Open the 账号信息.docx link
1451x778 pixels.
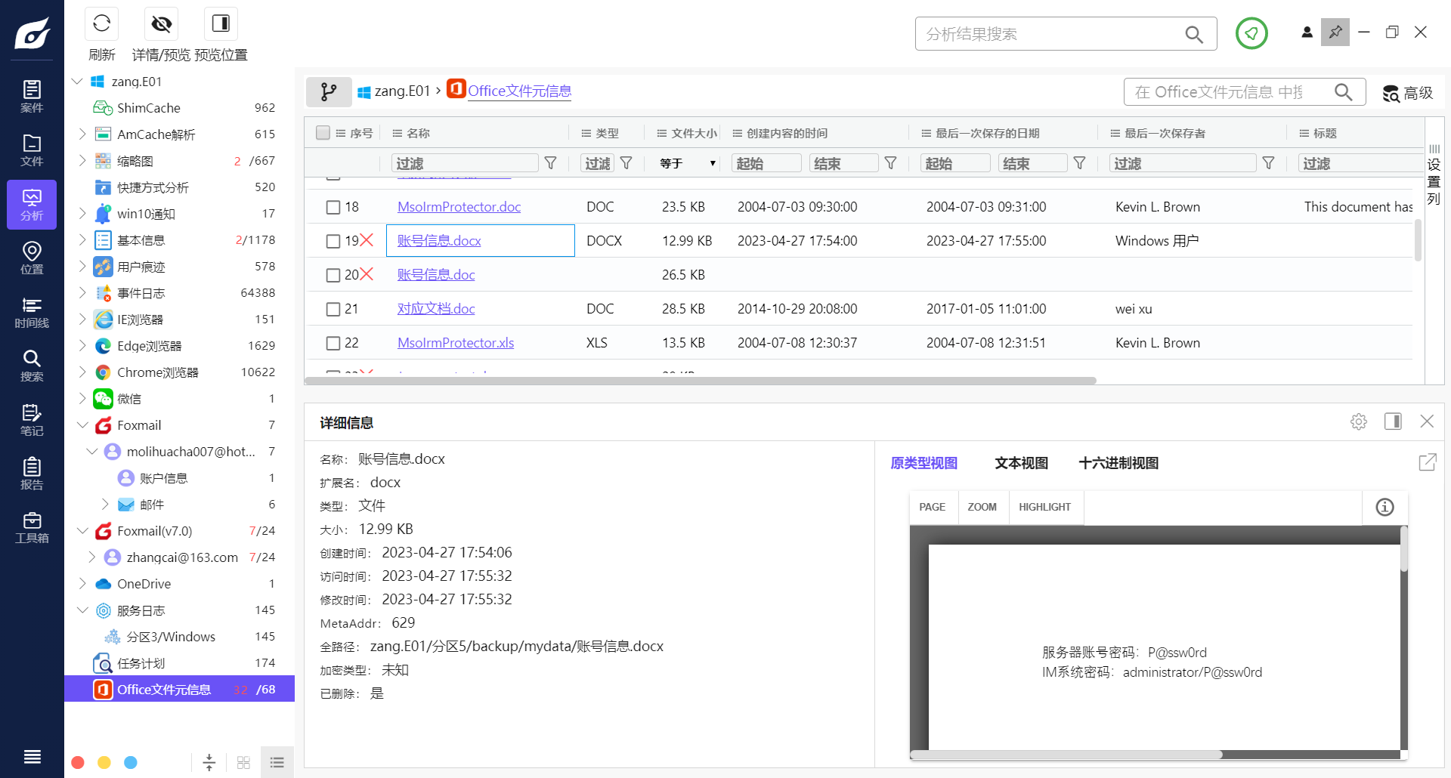click(x=439, y=241)
